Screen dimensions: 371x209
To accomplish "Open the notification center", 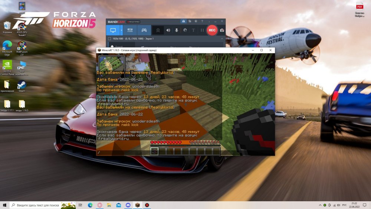I will (x=365, y=205).
